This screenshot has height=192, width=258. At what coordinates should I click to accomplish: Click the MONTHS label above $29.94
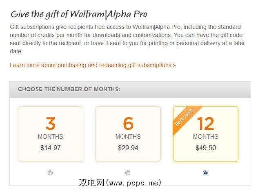[128, 137]
